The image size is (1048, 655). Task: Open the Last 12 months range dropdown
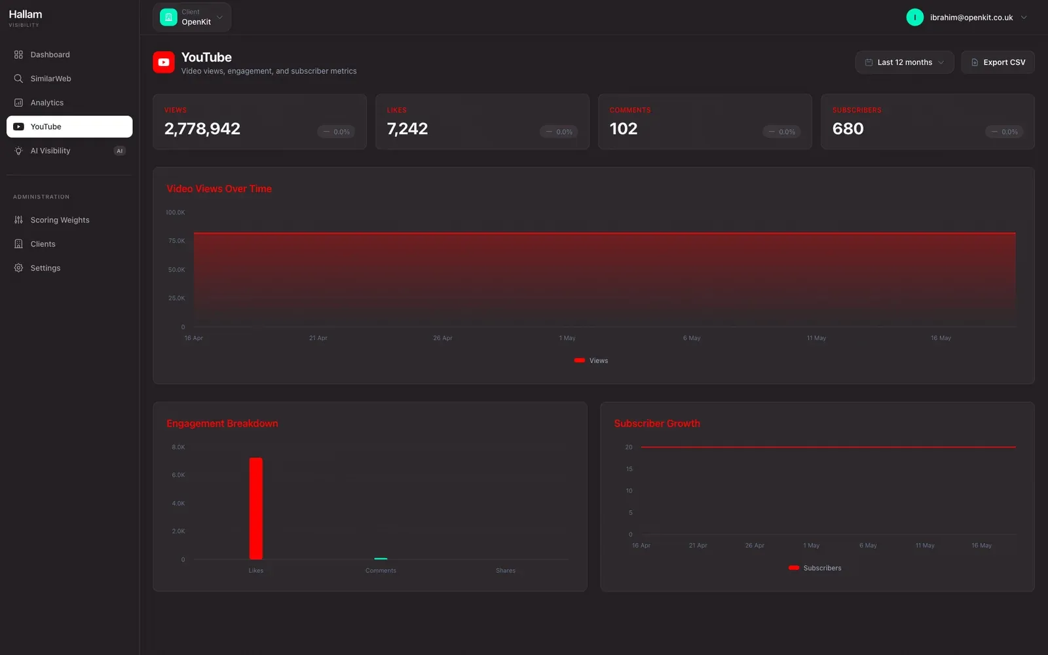click(904, 62)
